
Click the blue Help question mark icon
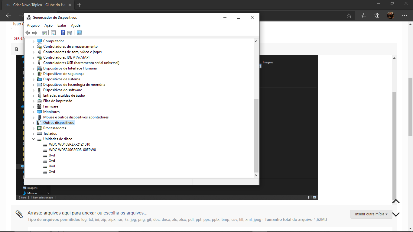[63, 33]
